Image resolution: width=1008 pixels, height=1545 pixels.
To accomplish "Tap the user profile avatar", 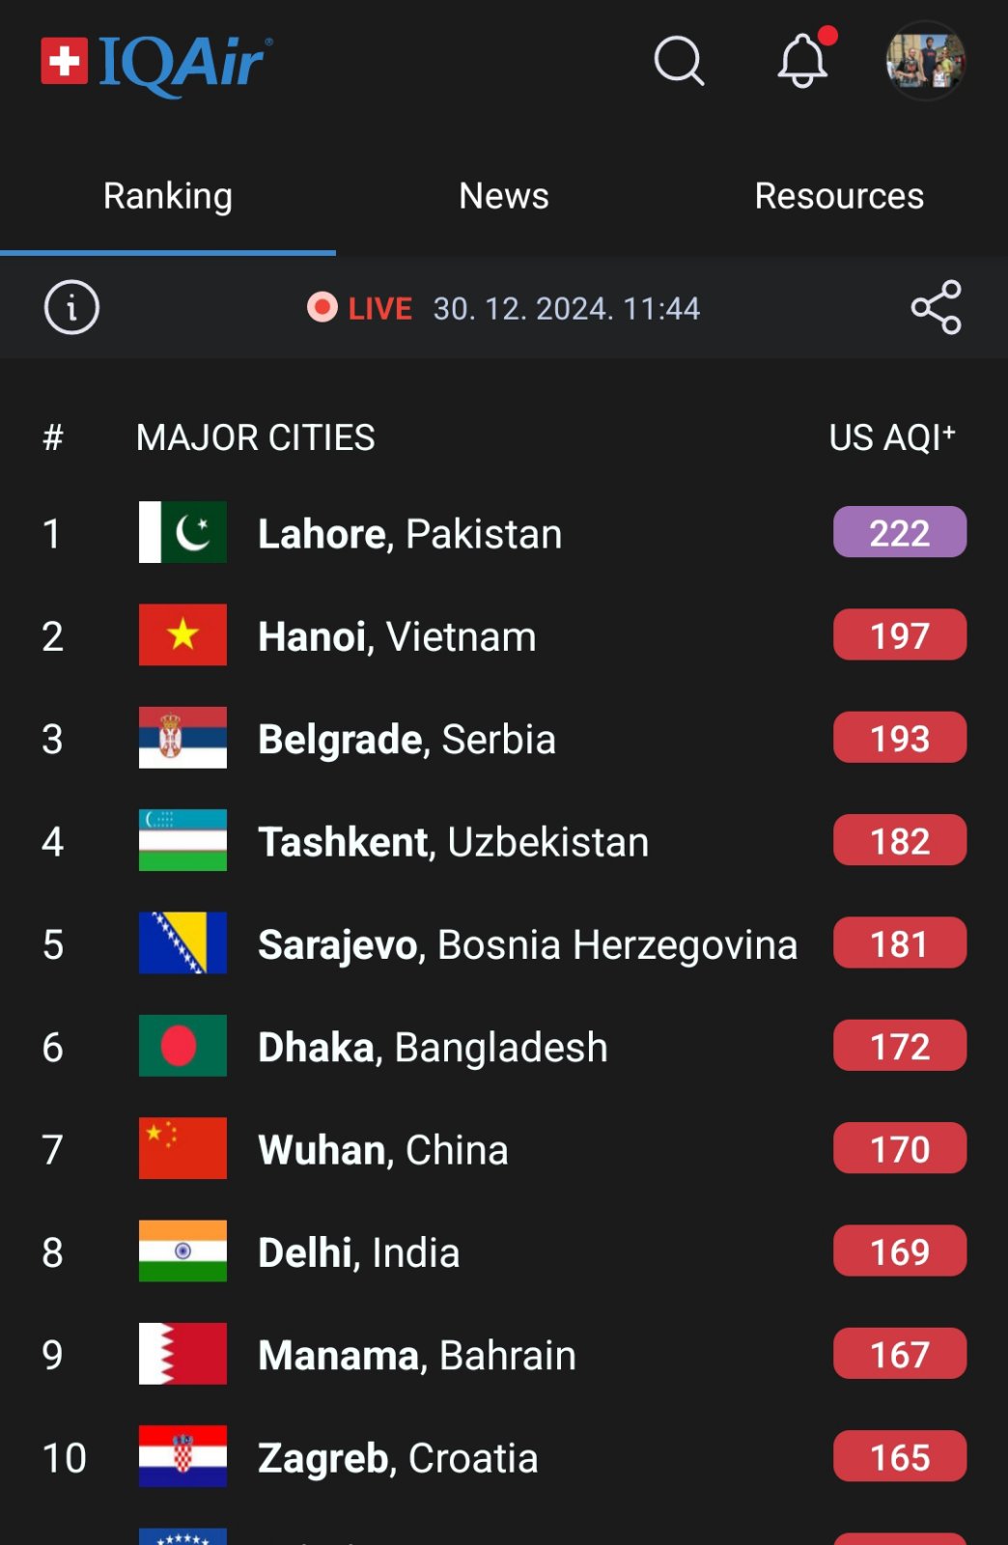I will 925,62.
